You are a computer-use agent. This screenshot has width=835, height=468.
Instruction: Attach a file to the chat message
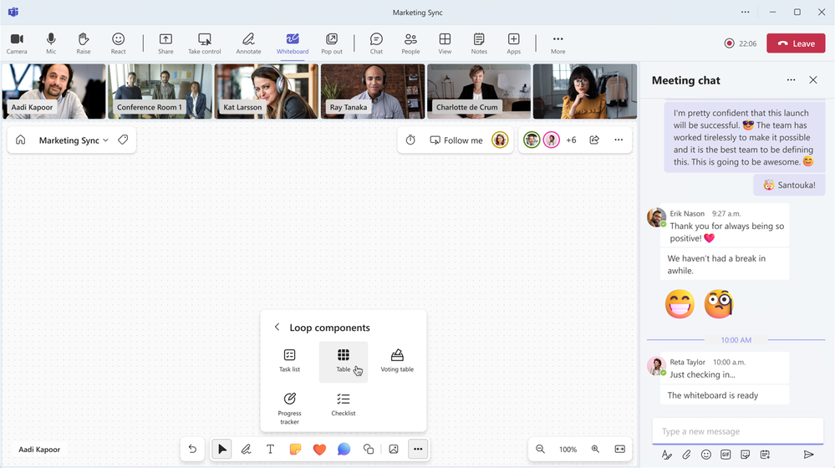[686, 454]
